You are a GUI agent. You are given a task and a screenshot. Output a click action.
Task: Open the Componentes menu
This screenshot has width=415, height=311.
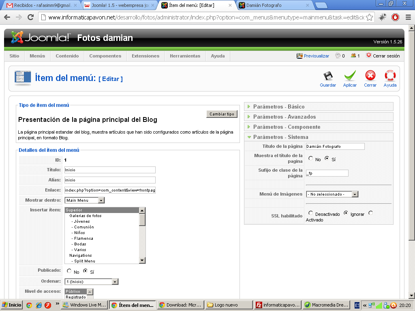(x=105, y=56)
